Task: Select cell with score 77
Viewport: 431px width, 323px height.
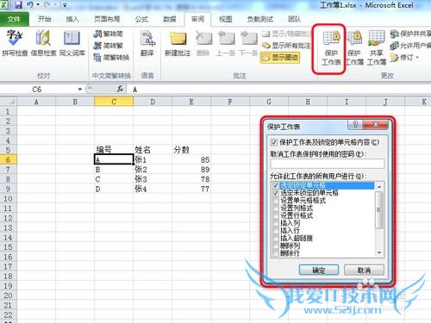Action: [191, 189]
